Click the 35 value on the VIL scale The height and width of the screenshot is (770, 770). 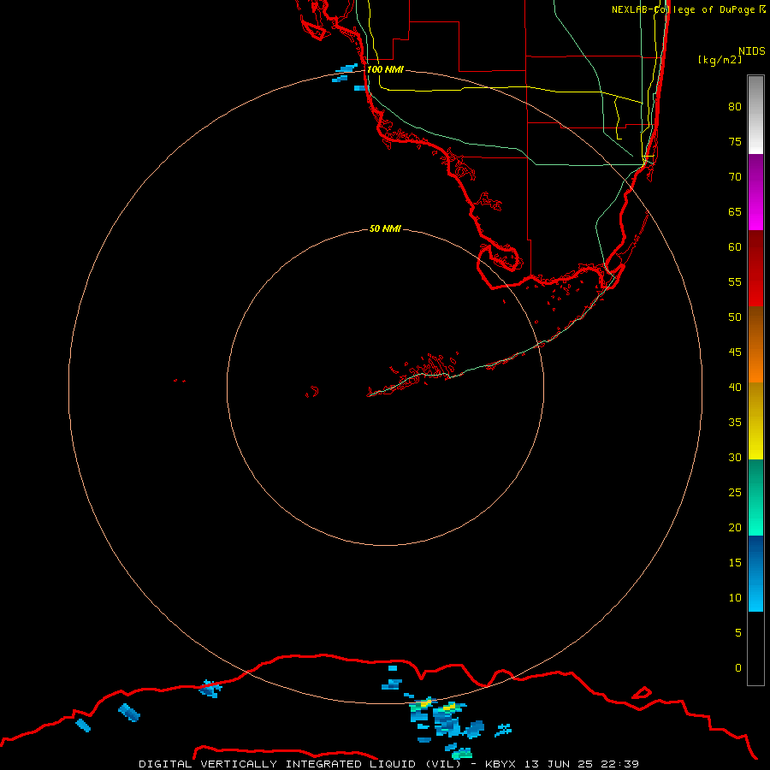[735, 423]
